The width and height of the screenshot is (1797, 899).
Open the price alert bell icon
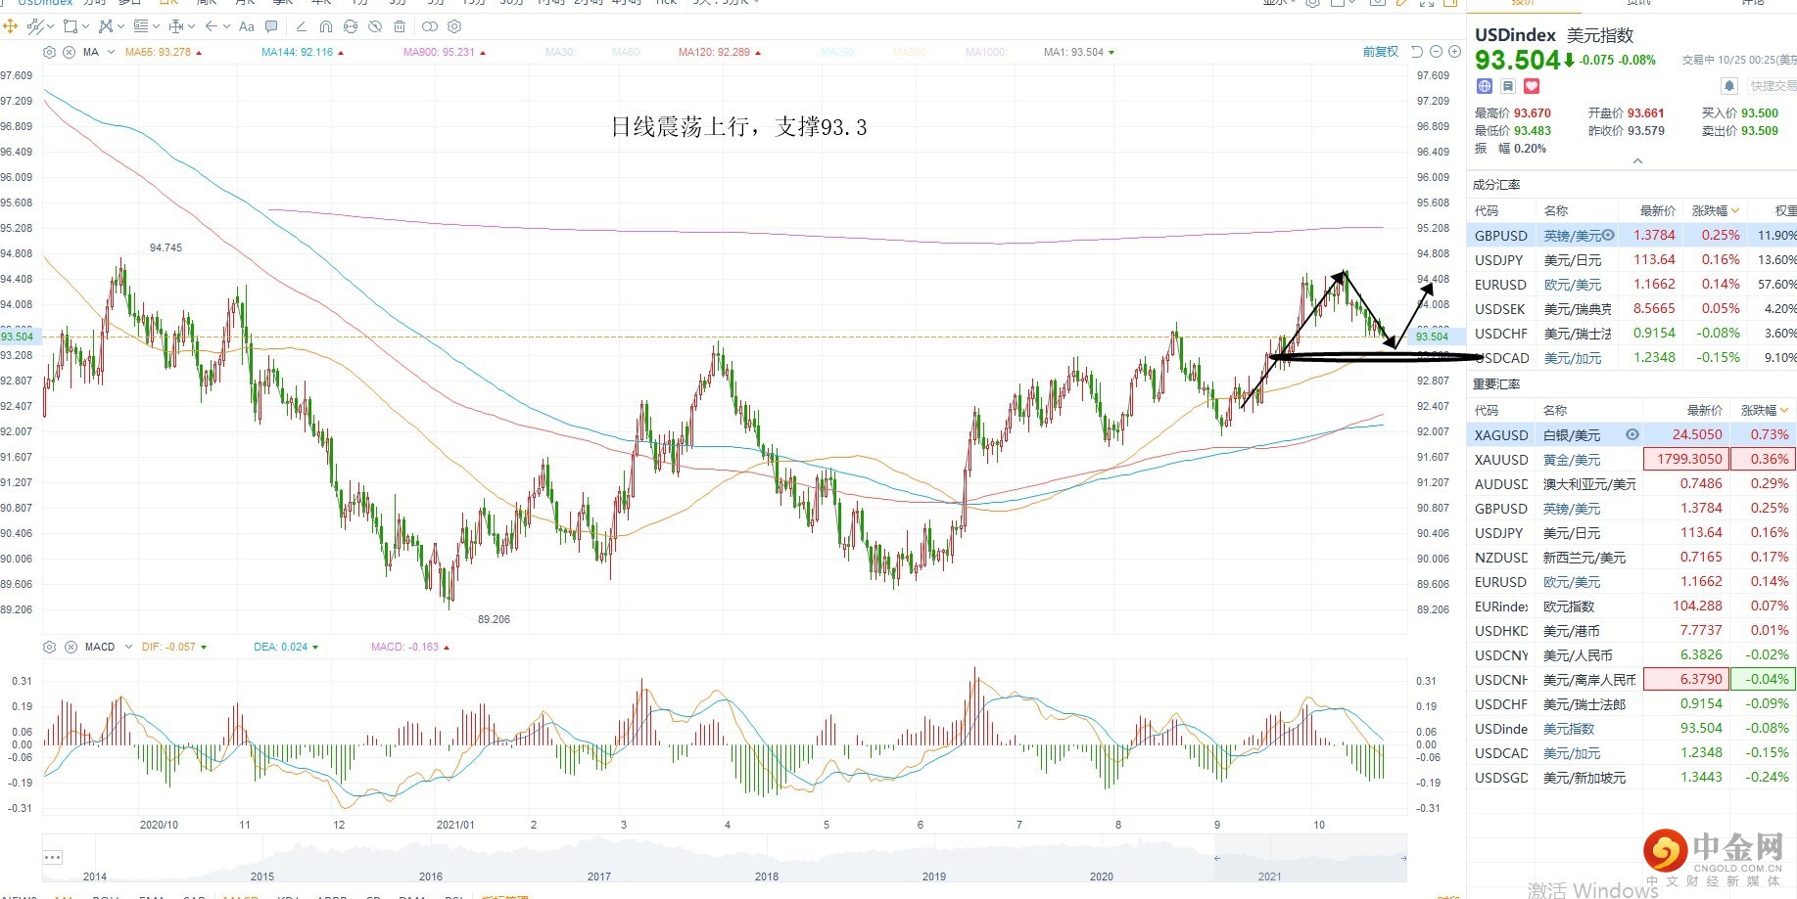click(x=1729, y=86)
